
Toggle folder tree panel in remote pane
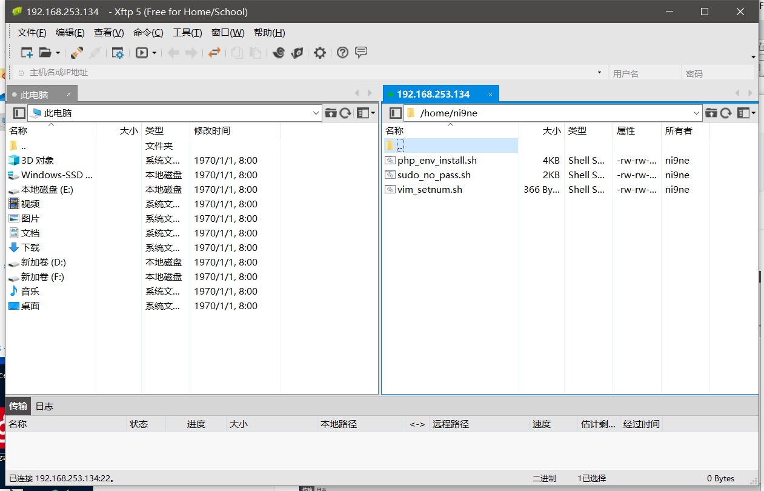[396, 113]
